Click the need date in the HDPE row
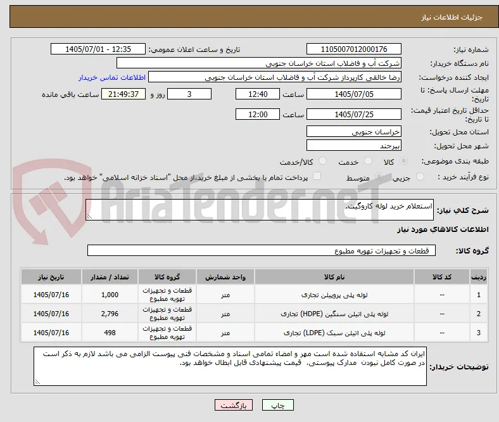This screenshot has height=422, width=499. [51, 314]
